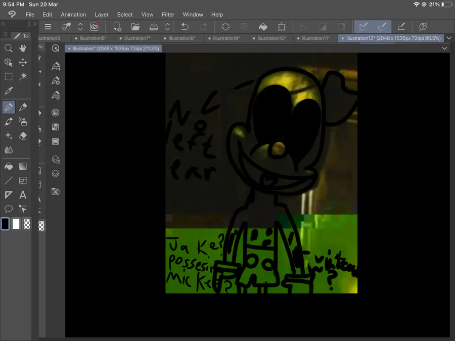
Task: Click the Clear selection spinner icon
Action: point(225,27)
